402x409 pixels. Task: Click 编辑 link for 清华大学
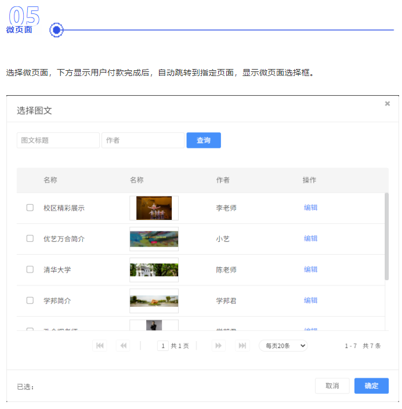coord(310,270)
